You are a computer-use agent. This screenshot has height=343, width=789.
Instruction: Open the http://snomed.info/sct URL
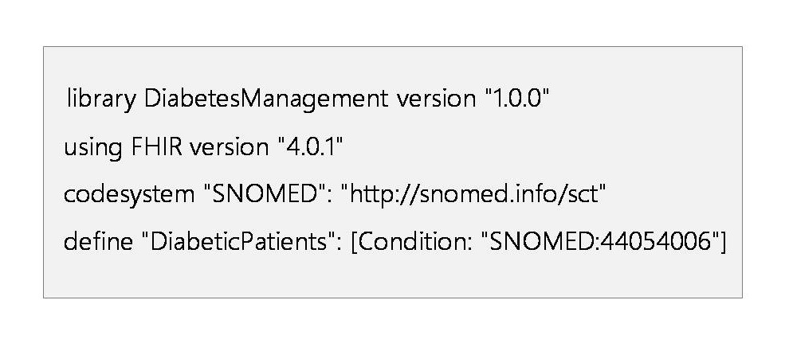point(473,193)
